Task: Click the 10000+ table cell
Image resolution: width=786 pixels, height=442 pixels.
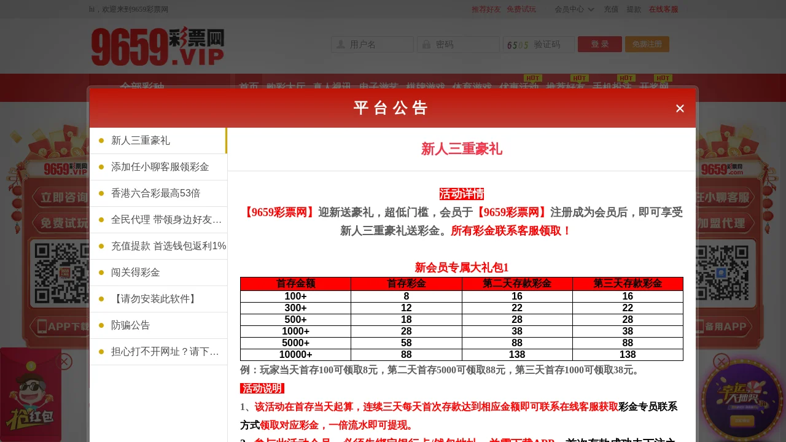Action: 295,355
